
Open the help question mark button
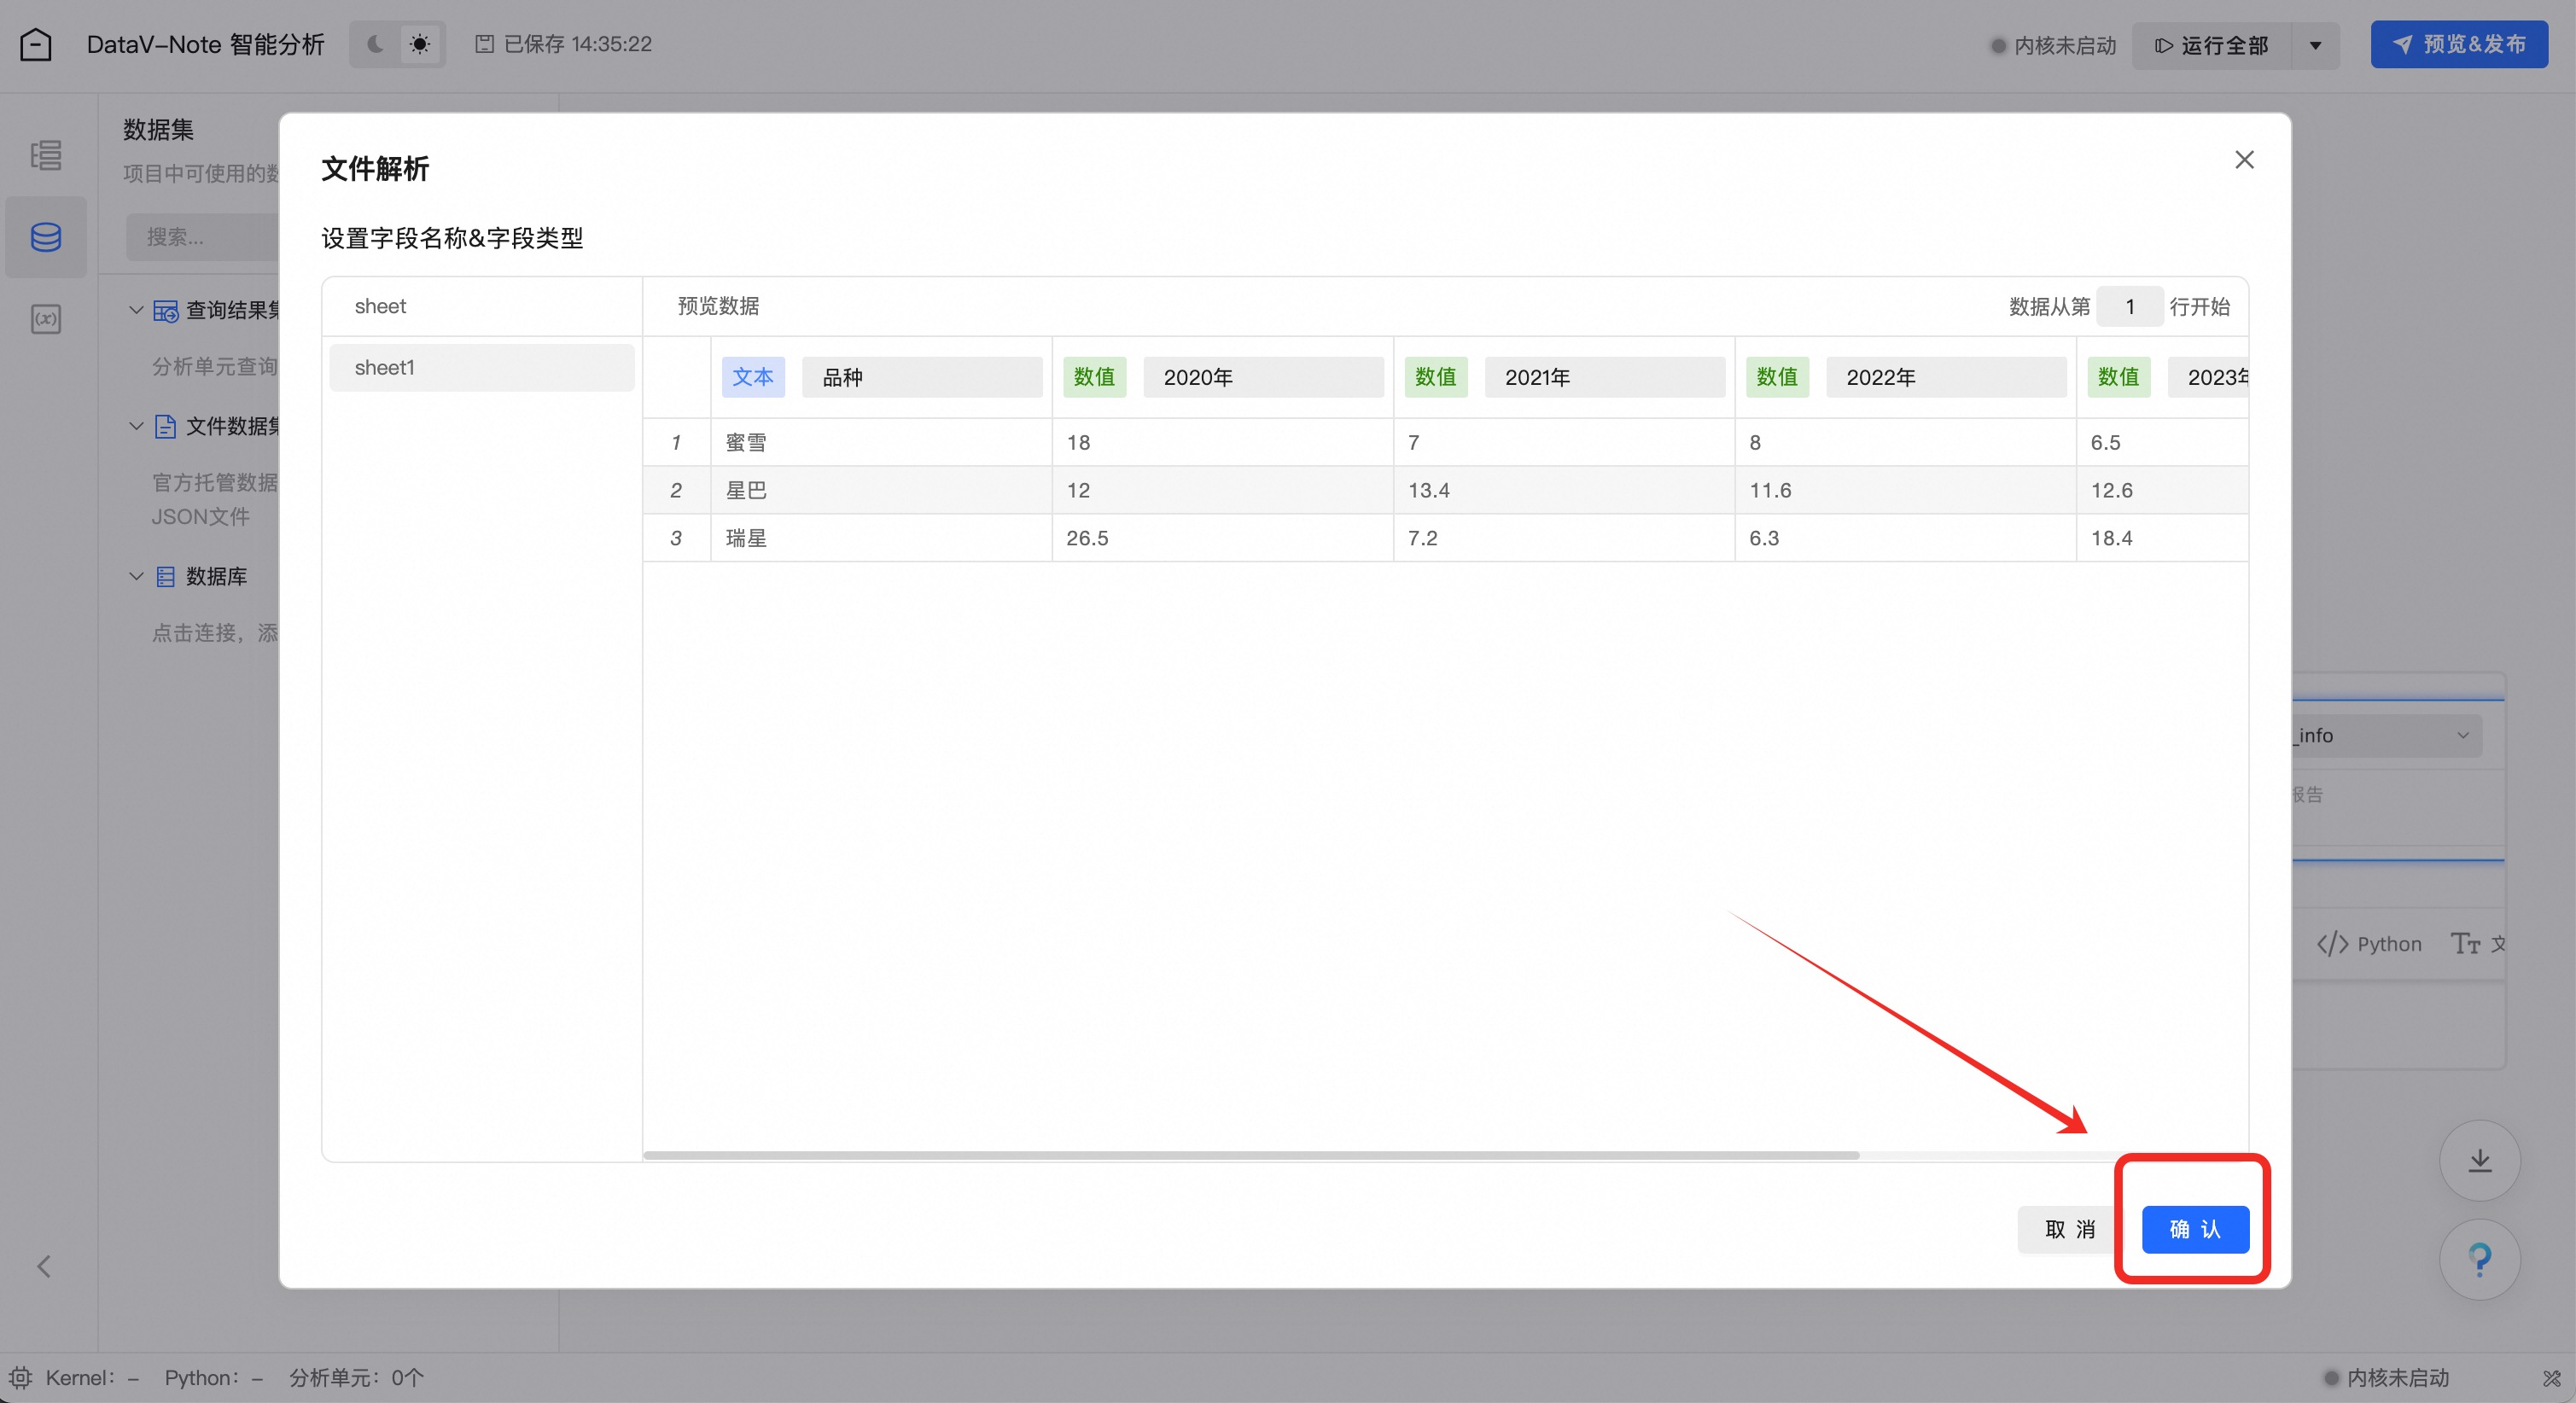(x=2479, y=1258)
